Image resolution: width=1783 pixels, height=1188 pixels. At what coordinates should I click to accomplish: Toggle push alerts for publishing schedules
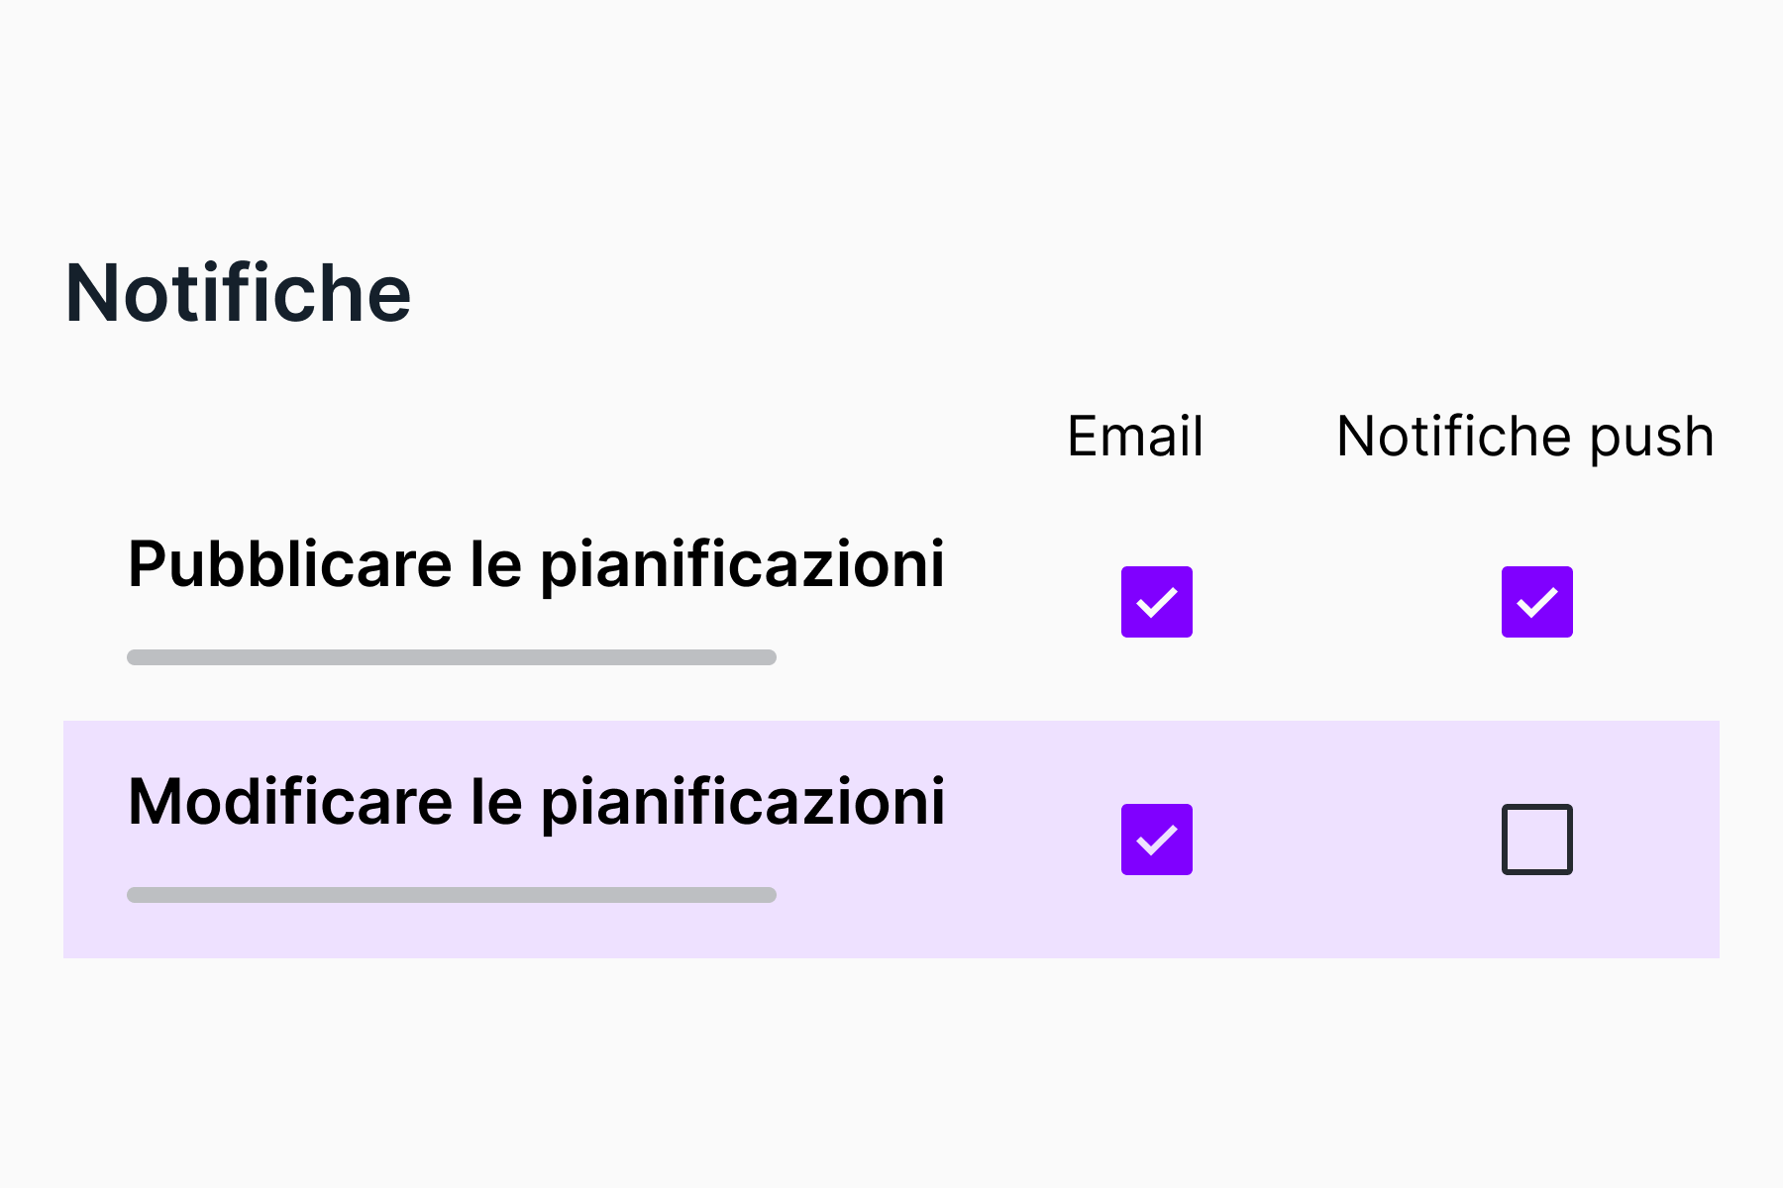[1536, 602]
